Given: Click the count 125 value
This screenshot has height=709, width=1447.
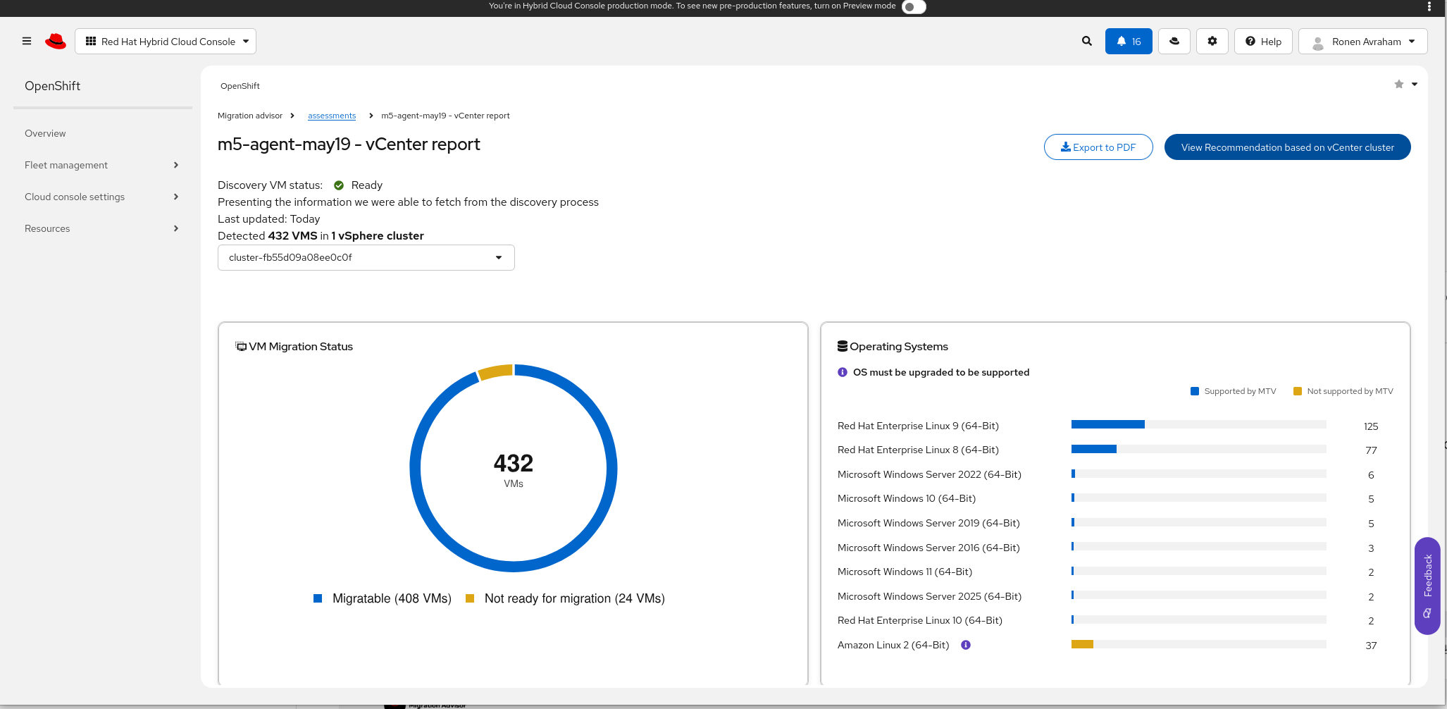Looking at the screenshot, I should pyautogui.click(x=1371, y=426).
